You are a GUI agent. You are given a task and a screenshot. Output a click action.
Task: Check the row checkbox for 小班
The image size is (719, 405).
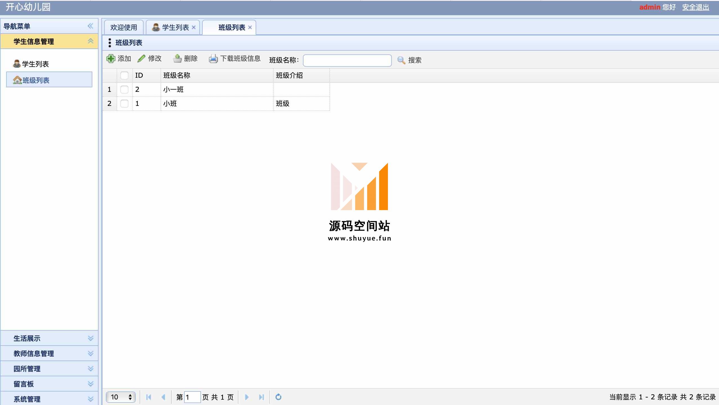click(x=124, y=104)
